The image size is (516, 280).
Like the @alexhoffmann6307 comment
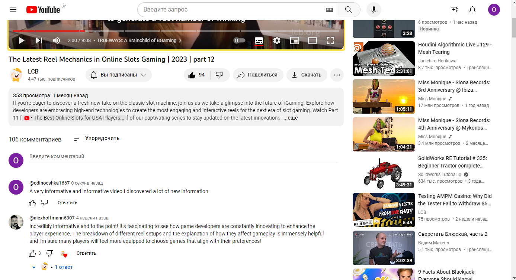pos(32,253)
